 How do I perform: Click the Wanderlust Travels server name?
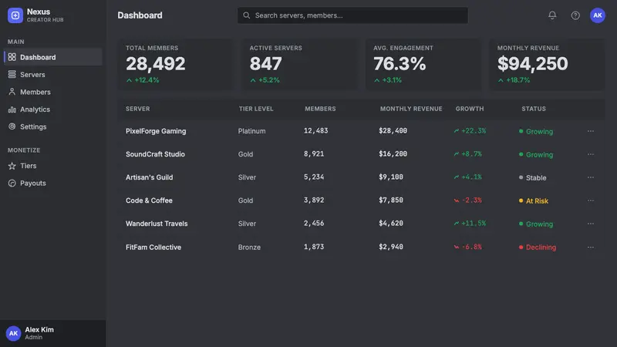click(x=157, y=224)
